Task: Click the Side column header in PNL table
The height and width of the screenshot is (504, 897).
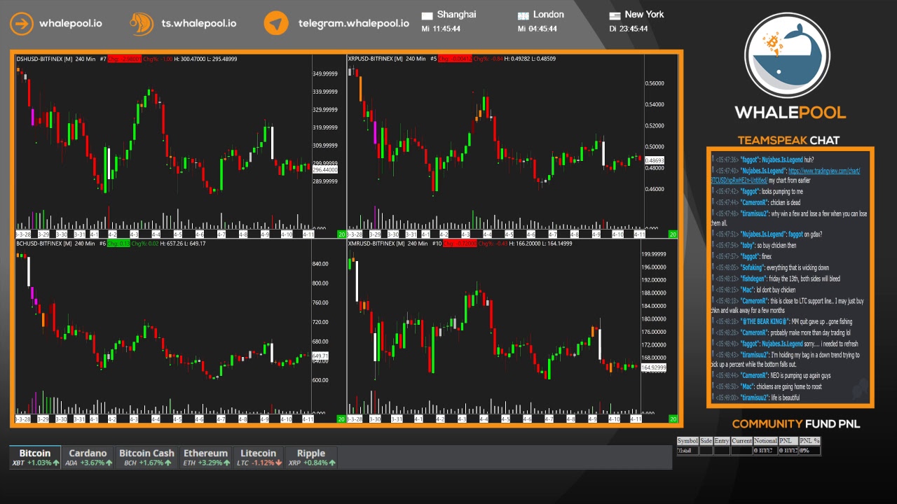Action: [x=706, y=441]
